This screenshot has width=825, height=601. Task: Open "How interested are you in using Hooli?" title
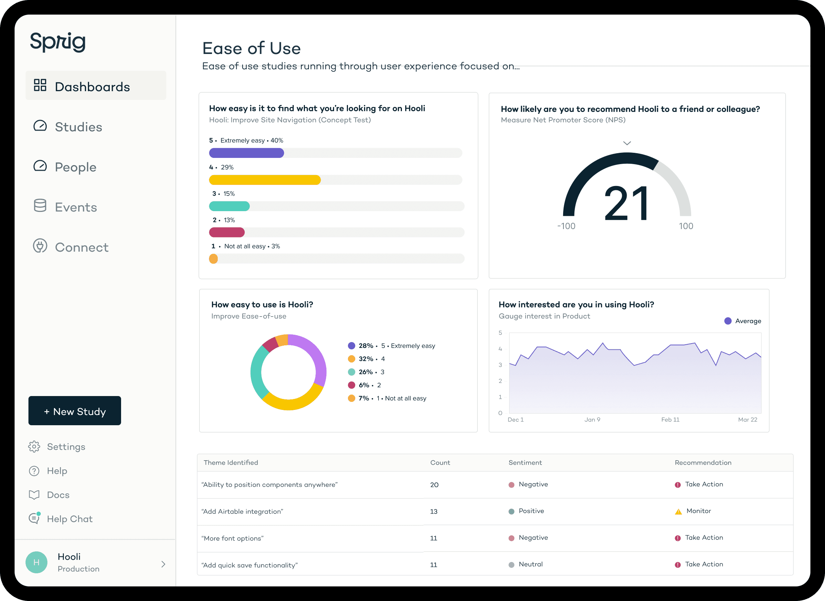pos(576,305)
